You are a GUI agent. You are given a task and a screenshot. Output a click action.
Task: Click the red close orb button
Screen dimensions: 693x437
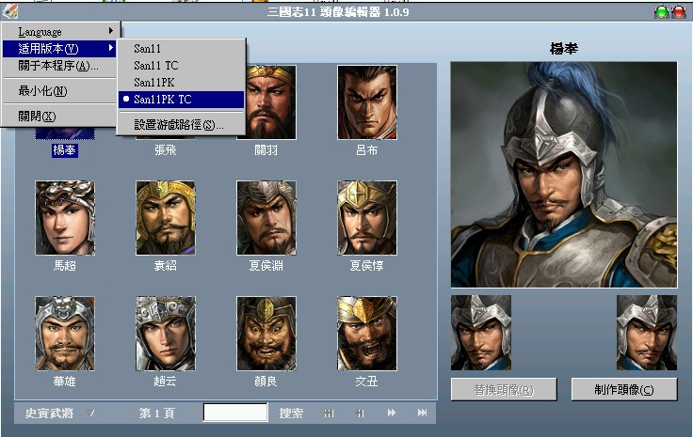679,12
